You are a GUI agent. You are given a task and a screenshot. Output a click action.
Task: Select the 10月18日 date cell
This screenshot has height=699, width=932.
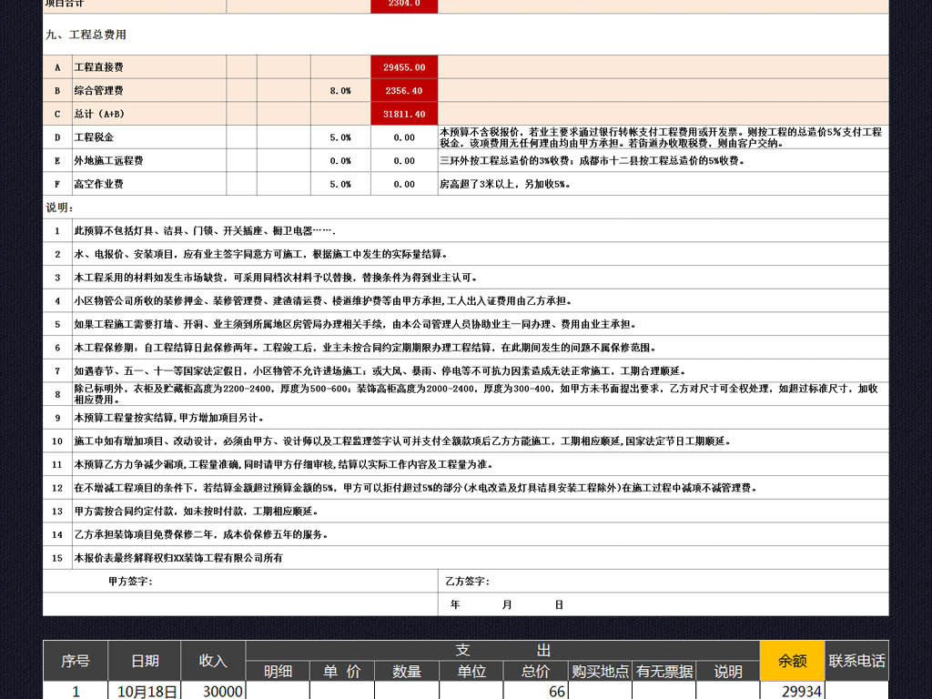144,691
